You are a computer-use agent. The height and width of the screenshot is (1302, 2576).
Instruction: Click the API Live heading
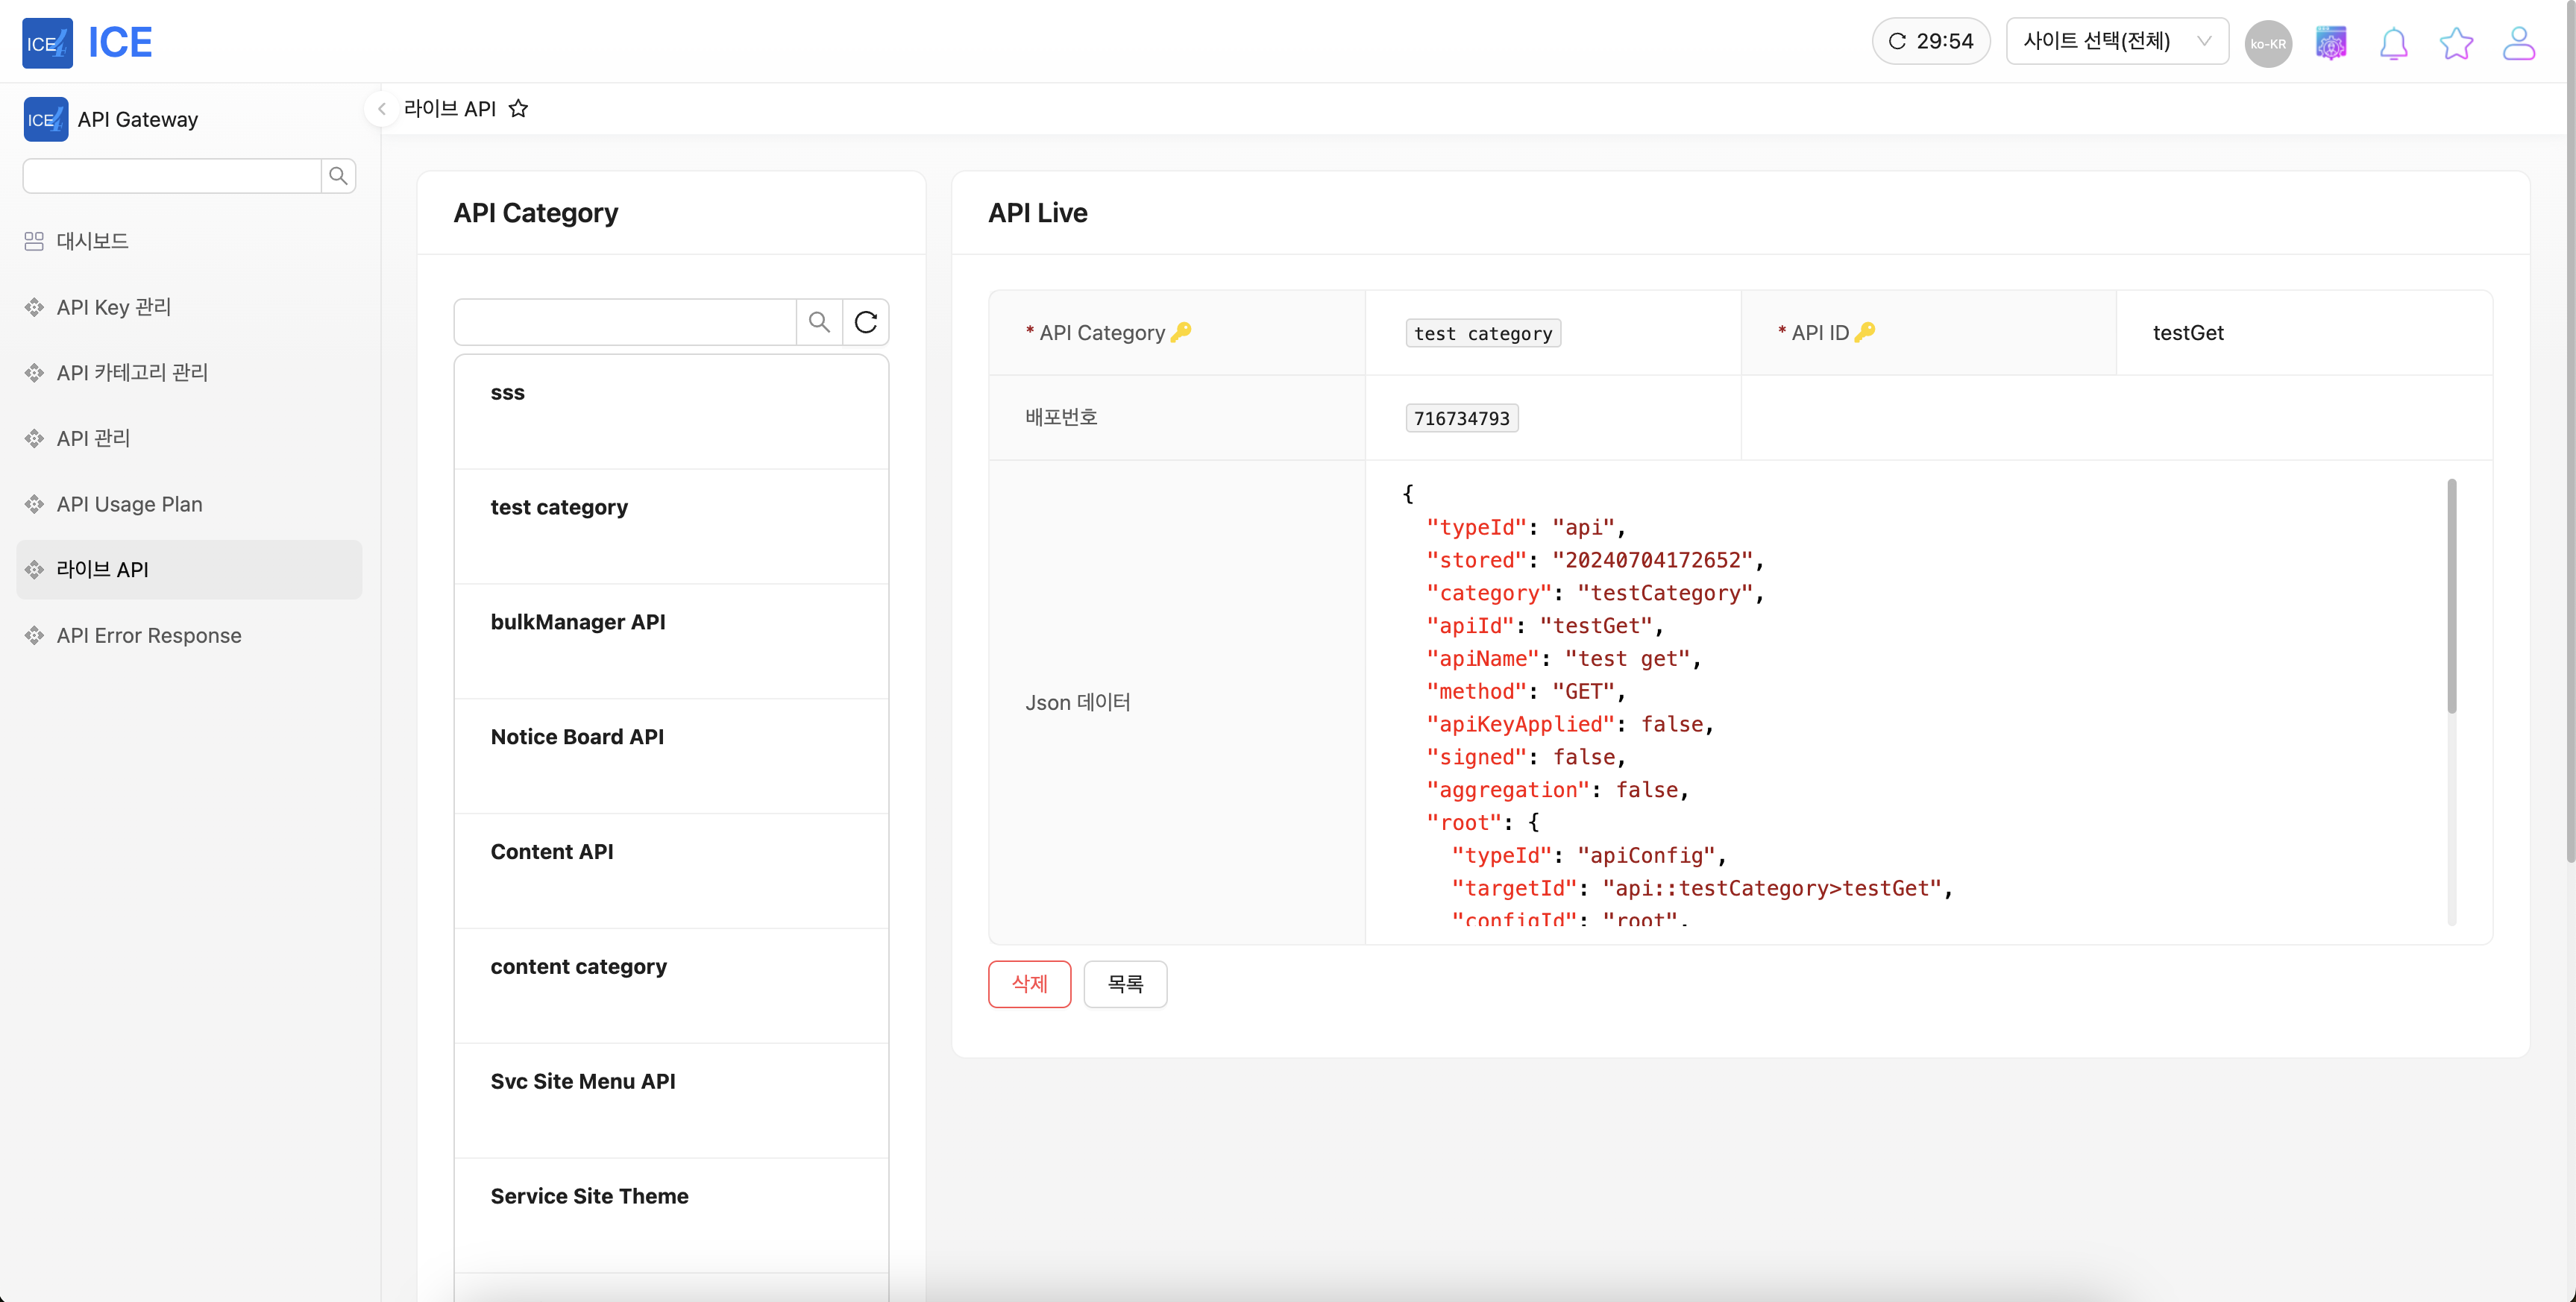(1037, 213)
